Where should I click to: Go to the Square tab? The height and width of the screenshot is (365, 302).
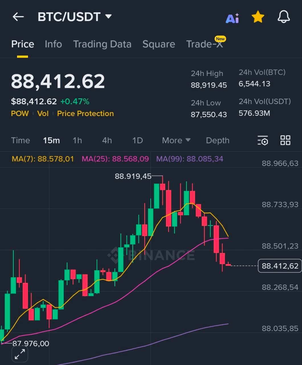click(x=159, y=44)
